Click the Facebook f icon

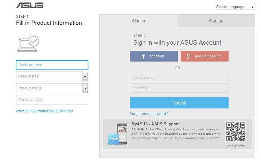coord(143,56)
